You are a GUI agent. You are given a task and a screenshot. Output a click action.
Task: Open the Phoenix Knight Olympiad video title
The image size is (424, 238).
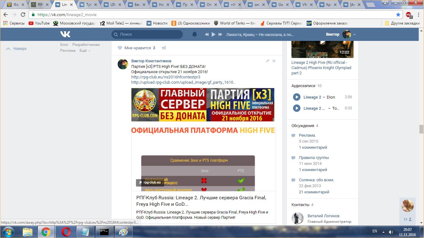point(321,68)
